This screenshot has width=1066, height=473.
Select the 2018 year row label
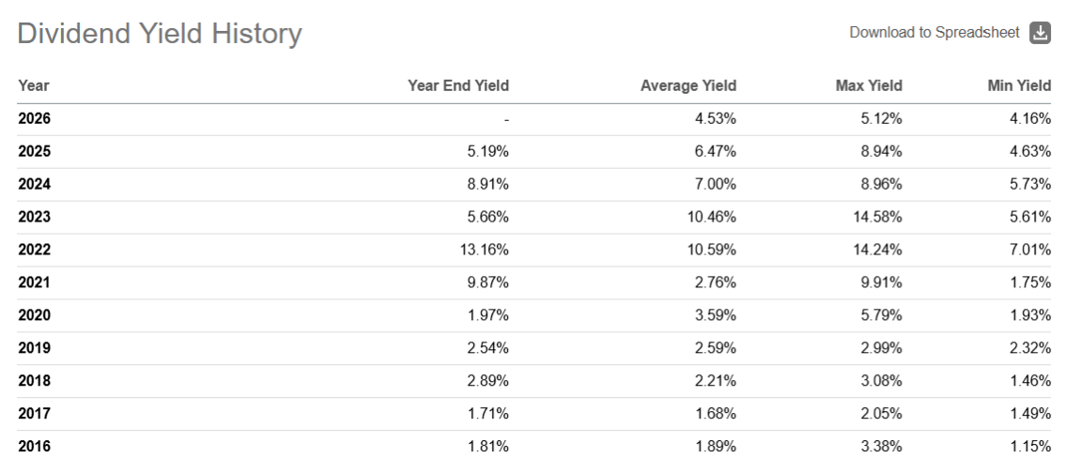pos(34,381)
